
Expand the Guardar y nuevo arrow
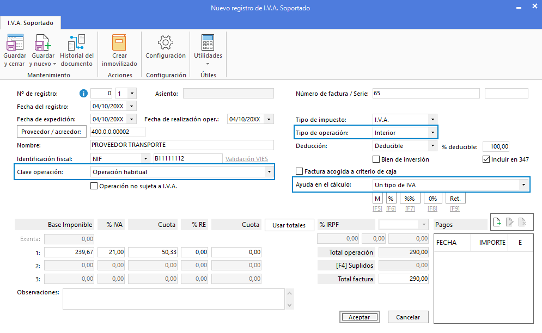coord(54,64)
